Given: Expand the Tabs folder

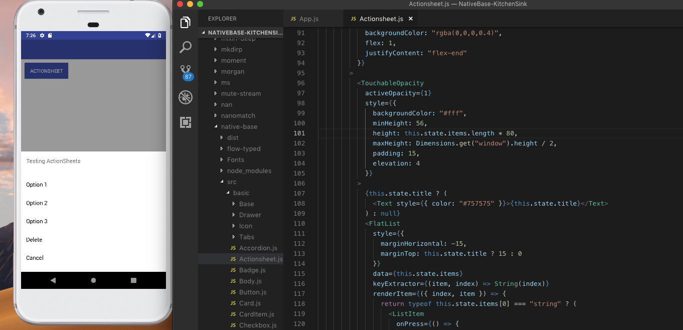Looking at the screenshot, I should coord(246,237).
